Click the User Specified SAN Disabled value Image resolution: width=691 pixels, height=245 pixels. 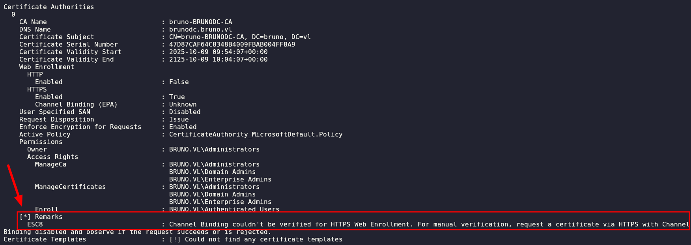[x=185, y=112]
